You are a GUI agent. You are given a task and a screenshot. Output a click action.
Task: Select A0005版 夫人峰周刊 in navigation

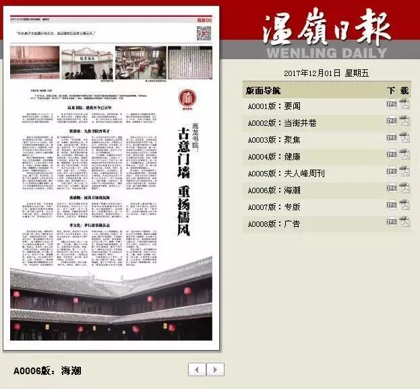point(287,174)
